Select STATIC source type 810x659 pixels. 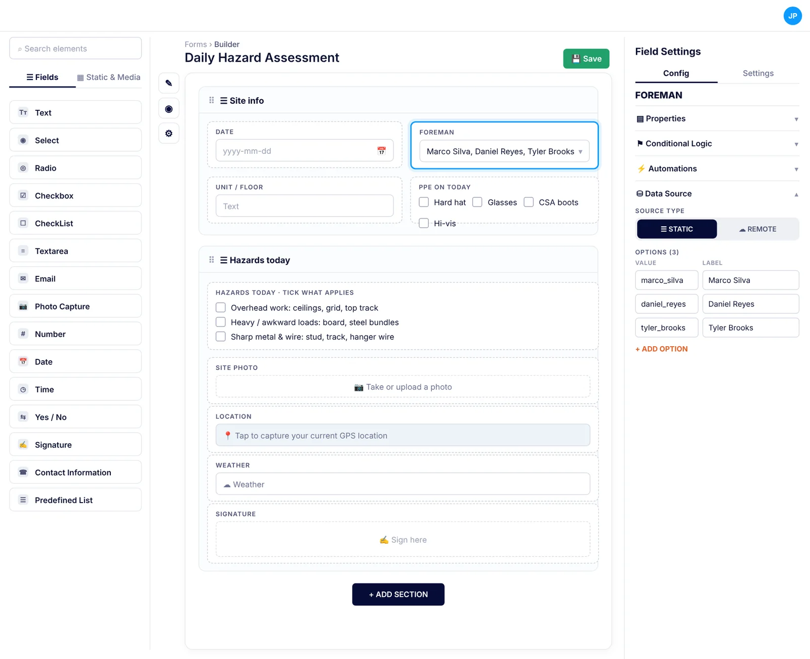point(677,229)
